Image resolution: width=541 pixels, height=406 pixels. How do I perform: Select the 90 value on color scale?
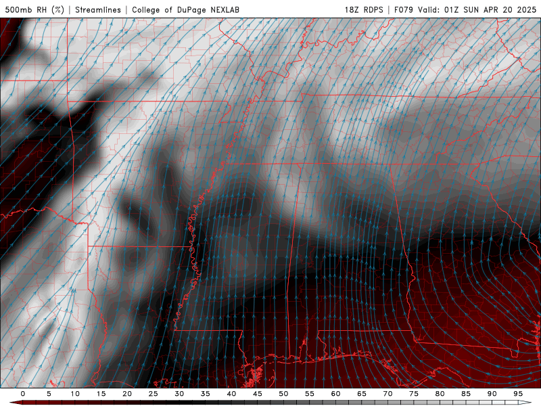[x=492, y=394]
